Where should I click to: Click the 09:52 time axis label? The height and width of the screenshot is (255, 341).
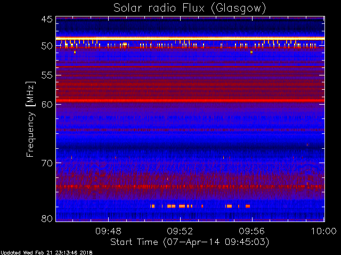[180, 231]
